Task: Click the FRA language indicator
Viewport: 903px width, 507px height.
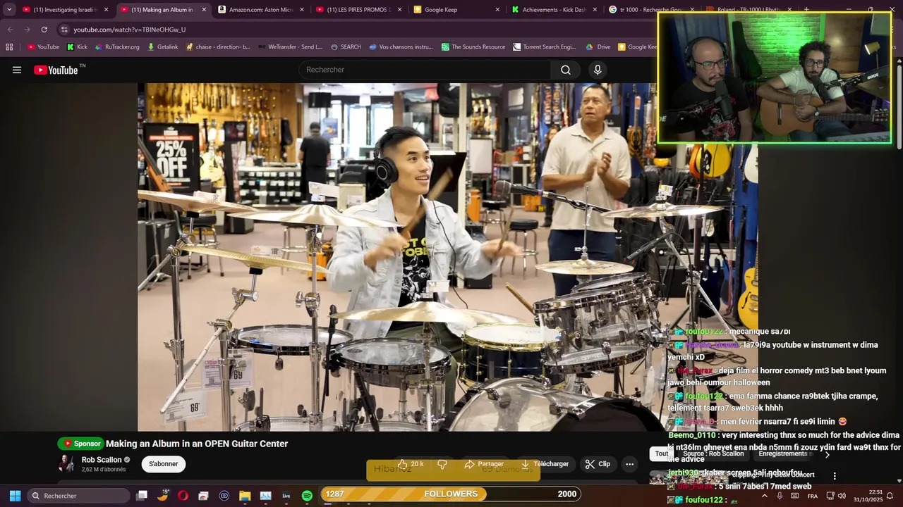Action: (x=813, y=496)
